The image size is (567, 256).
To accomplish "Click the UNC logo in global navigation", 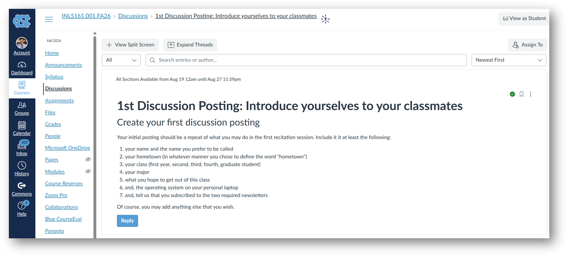I will [x=22, y=21].
